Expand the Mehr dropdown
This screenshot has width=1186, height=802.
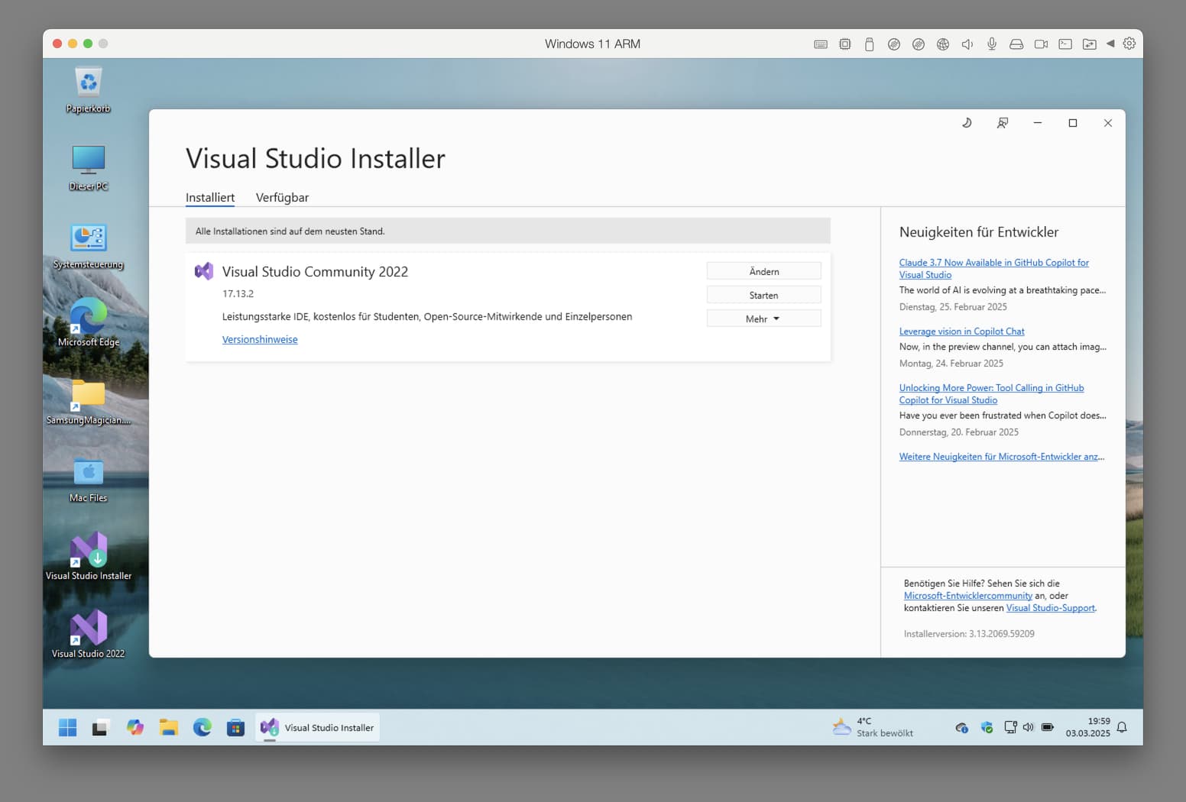coord(764,319)
